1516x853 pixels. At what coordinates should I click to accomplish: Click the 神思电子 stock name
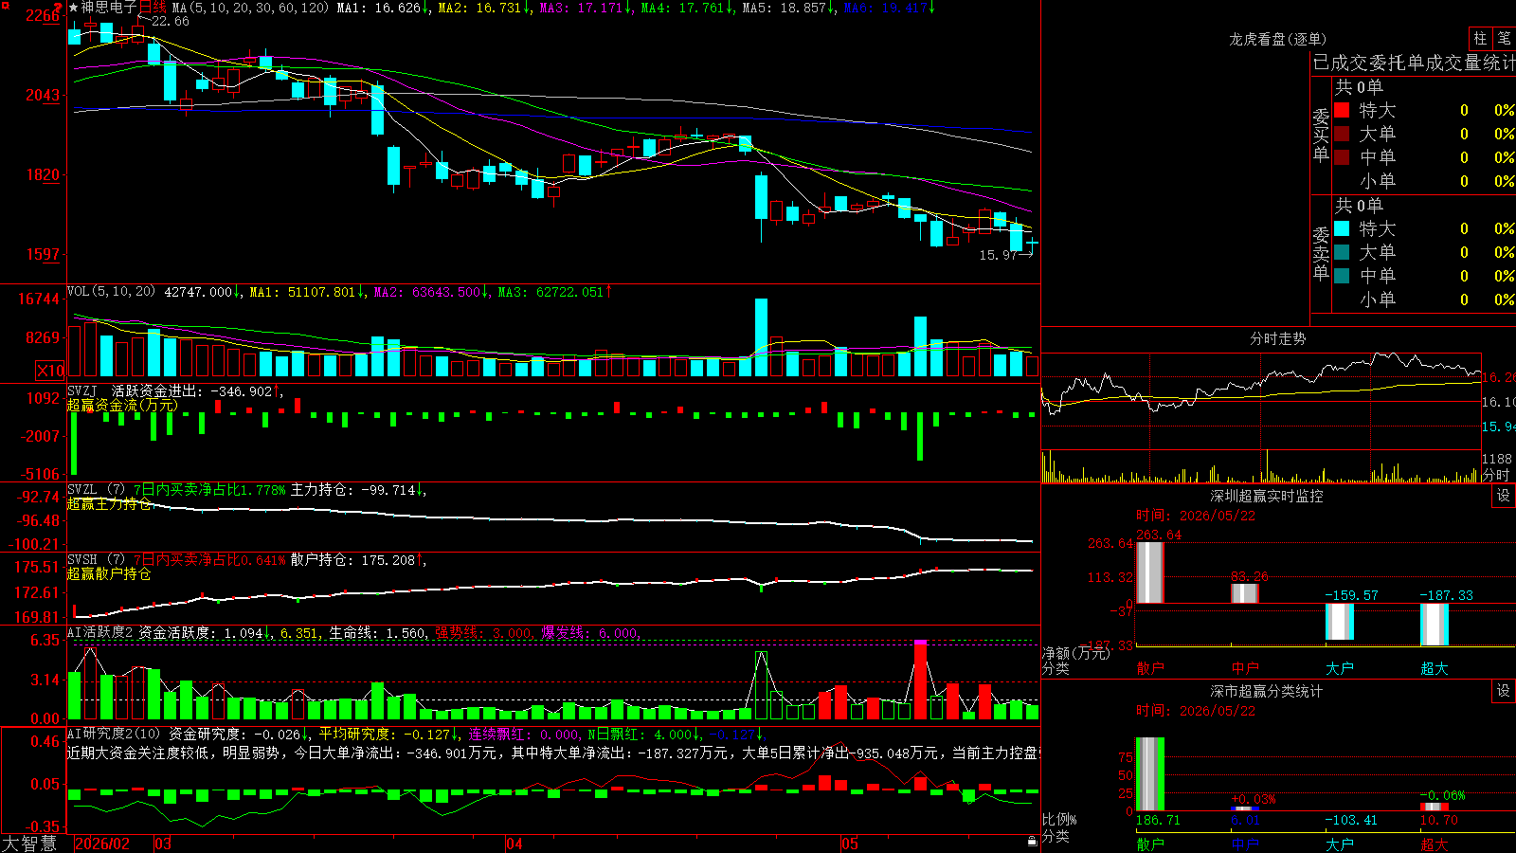tap(109, 8)
